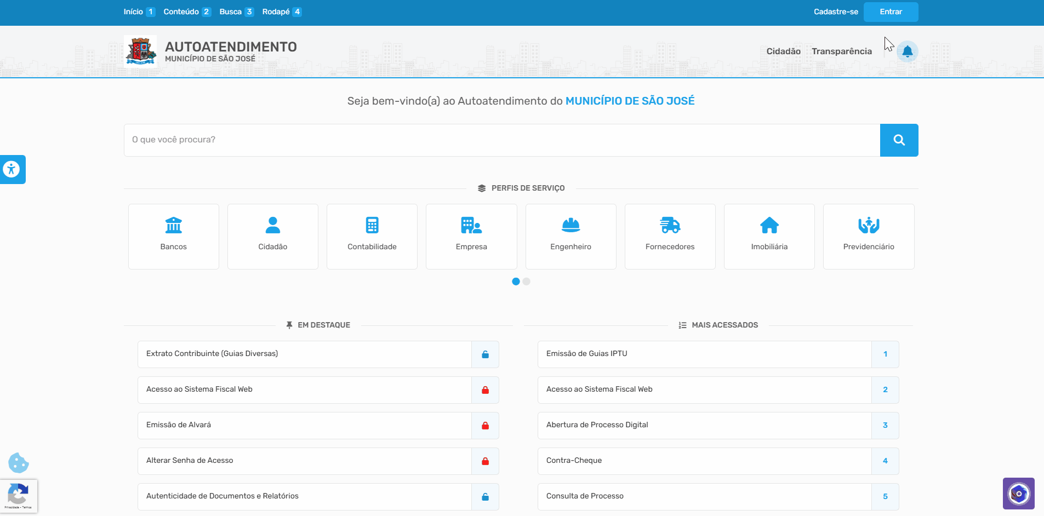The width and height of the screenshot is (1044, 516).
Task: Select the Contabilidade calculator profile
Action: coord(372,236)
